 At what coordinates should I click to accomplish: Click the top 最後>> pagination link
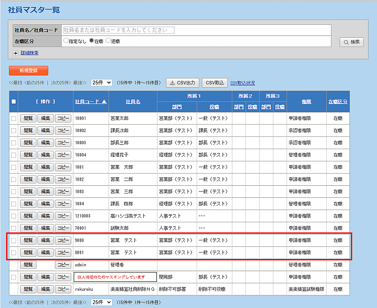pyautogui.click(x=80, y=83)
